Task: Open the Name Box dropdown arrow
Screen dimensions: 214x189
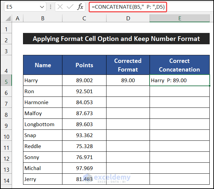Action: pos(42,7)
